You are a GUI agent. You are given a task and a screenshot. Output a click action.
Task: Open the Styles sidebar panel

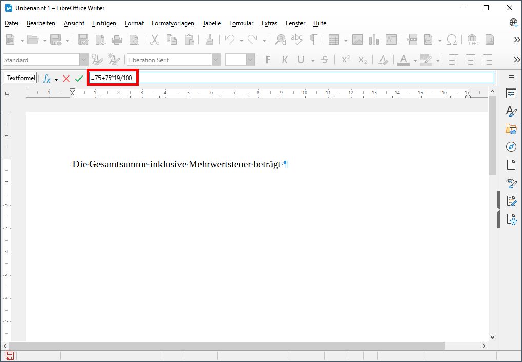click(511, 111)
